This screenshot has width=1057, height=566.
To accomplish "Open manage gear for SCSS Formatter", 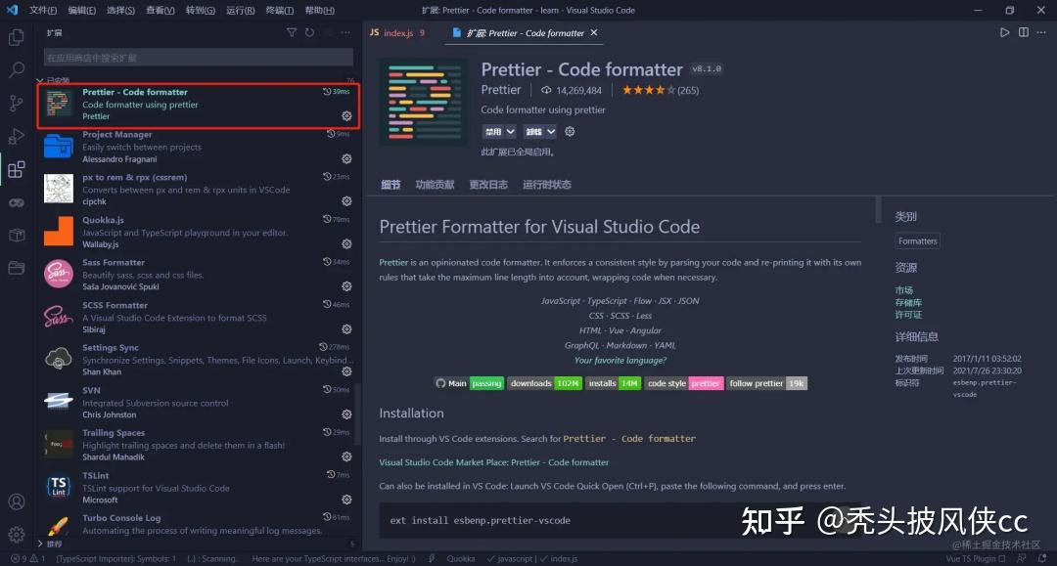I will tap(346, 329).
